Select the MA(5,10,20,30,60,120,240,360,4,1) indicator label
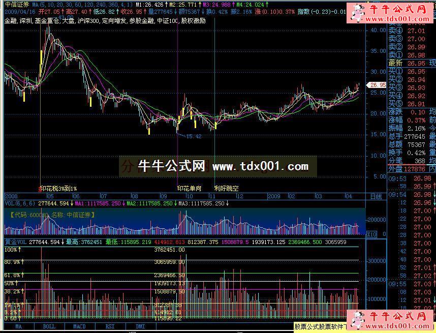The width and height of the screenshot is (436, 333). click(82, 5)
